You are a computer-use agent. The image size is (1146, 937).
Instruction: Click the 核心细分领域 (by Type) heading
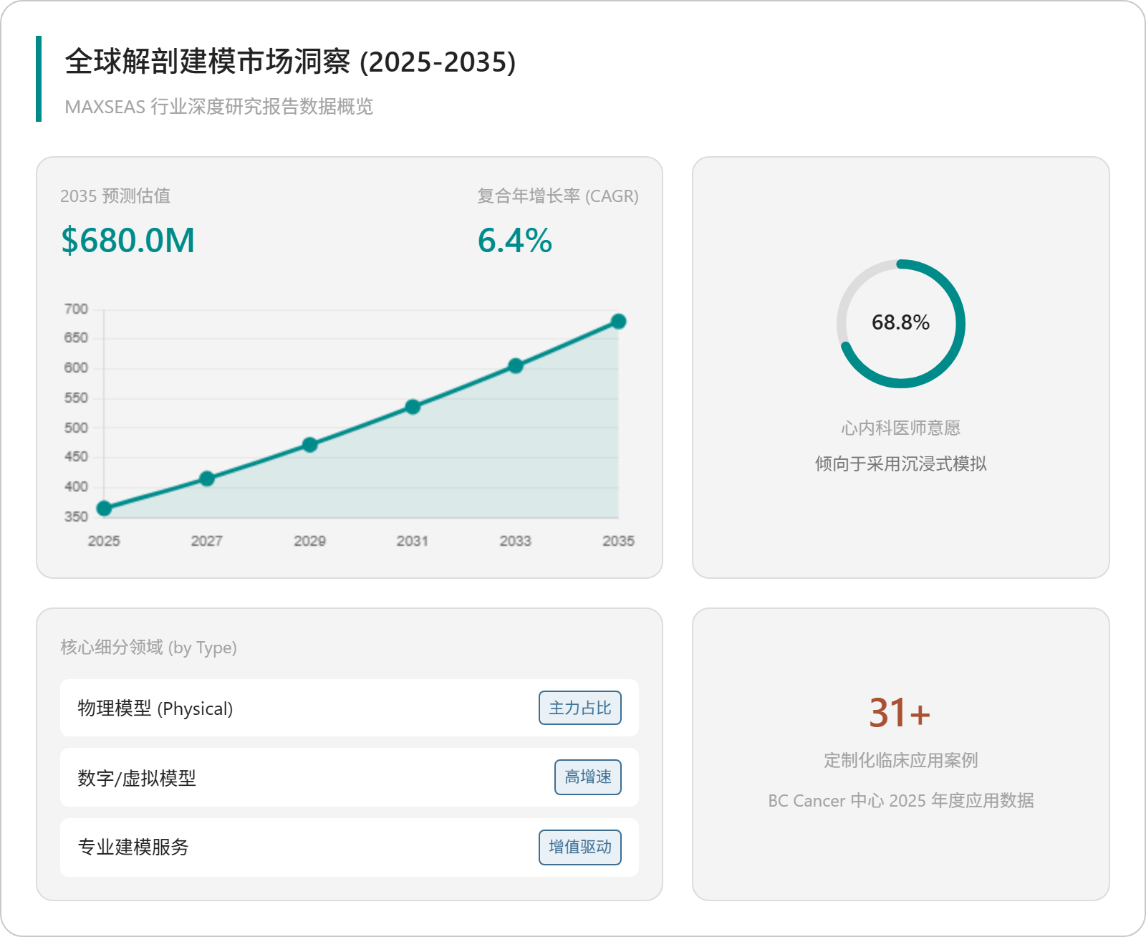[x=148, y=648]
